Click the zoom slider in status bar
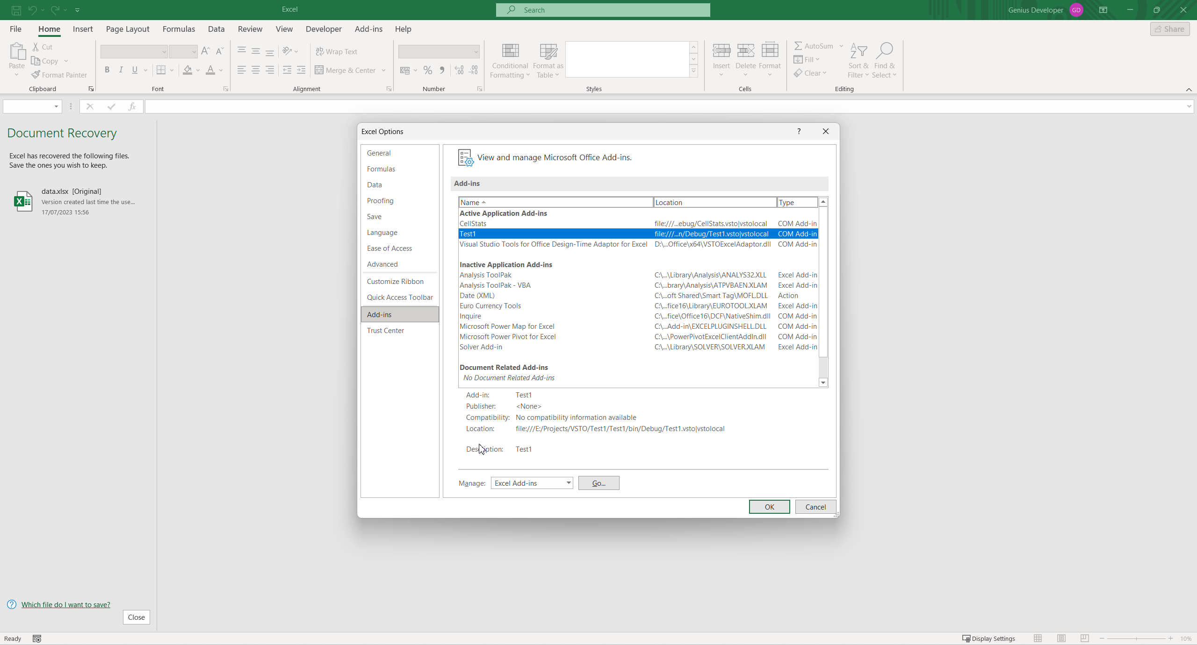 tap(1136, 638)
